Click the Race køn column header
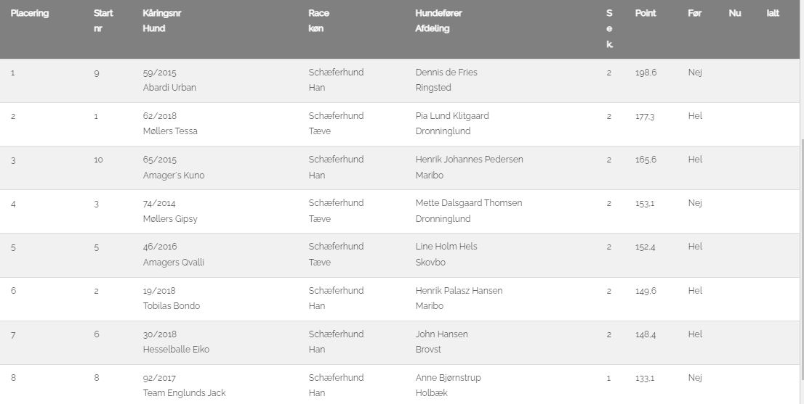Viewport: 804px width, 404px height. point(318,21)
